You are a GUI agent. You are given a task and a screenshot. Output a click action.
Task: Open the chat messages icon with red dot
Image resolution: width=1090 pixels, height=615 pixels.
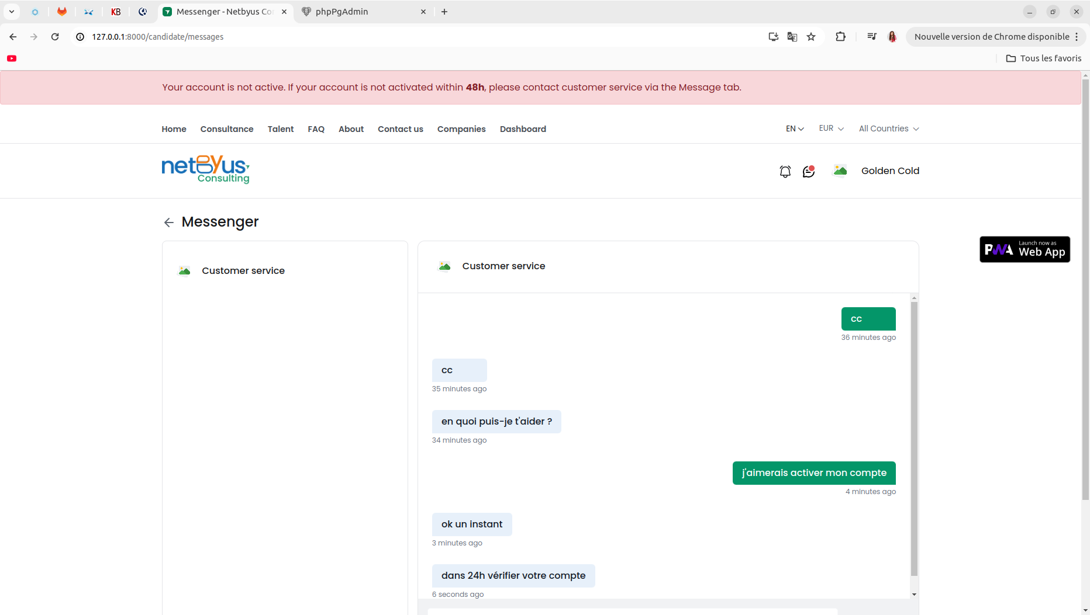(809, 171)
